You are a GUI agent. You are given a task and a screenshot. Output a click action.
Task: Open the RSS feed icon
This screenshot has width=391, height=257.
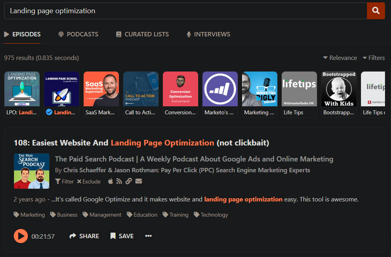click(119, 181)
